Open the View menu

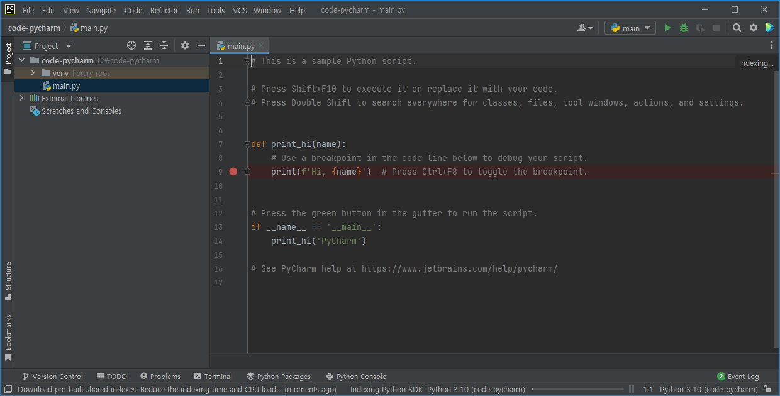tap(71, 10)
